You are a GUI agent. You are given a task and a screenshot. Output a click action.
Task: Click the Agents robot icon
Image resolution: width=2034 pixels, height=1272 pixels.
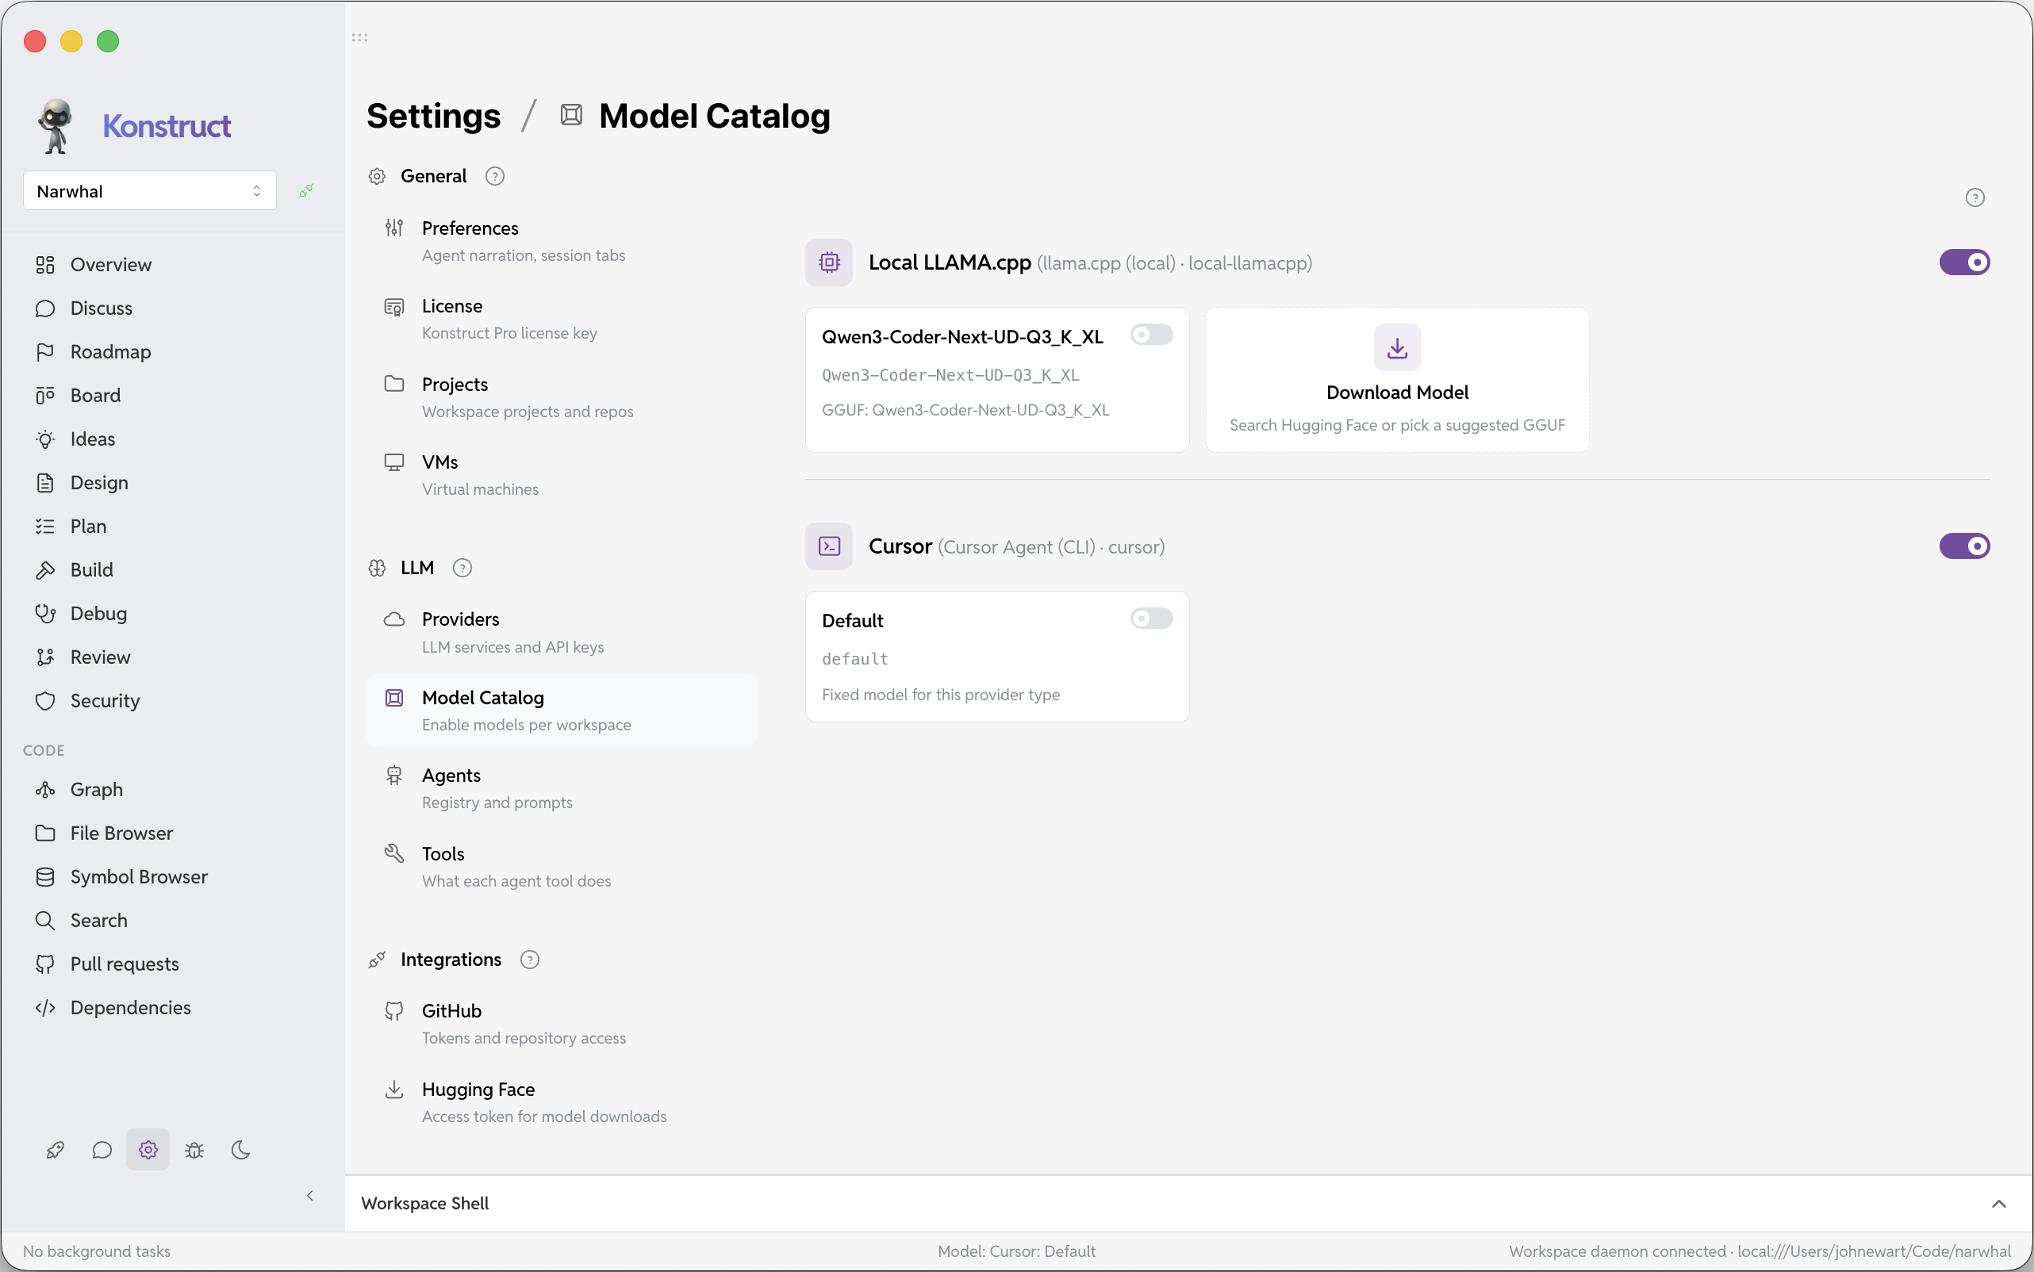click(393, 775)
